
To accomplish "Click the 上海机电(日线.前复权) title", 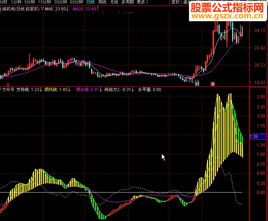I will click(x=20, y=9).
